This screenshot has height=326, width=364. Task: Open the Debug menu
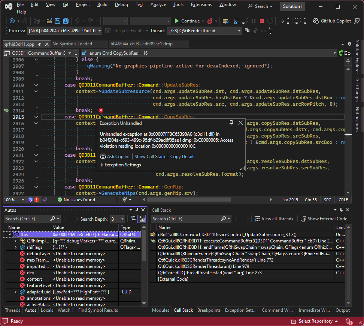121,4
